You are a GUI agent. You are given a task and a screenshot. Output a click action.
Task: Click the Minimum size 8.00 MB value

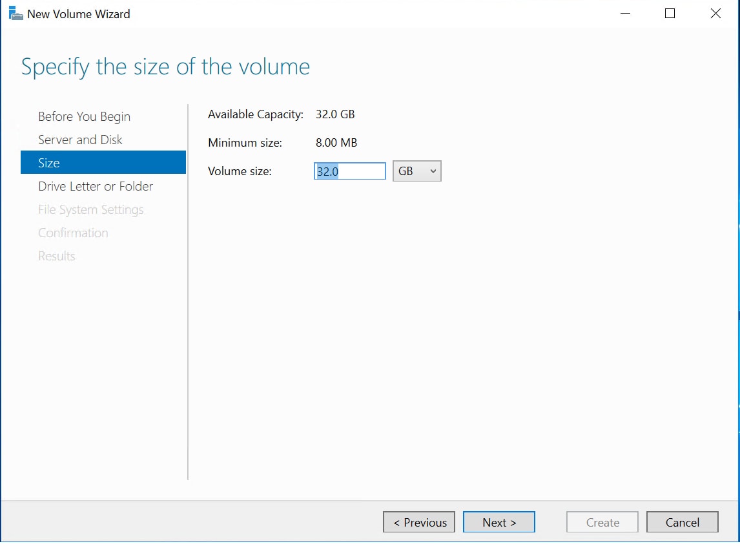336,143
